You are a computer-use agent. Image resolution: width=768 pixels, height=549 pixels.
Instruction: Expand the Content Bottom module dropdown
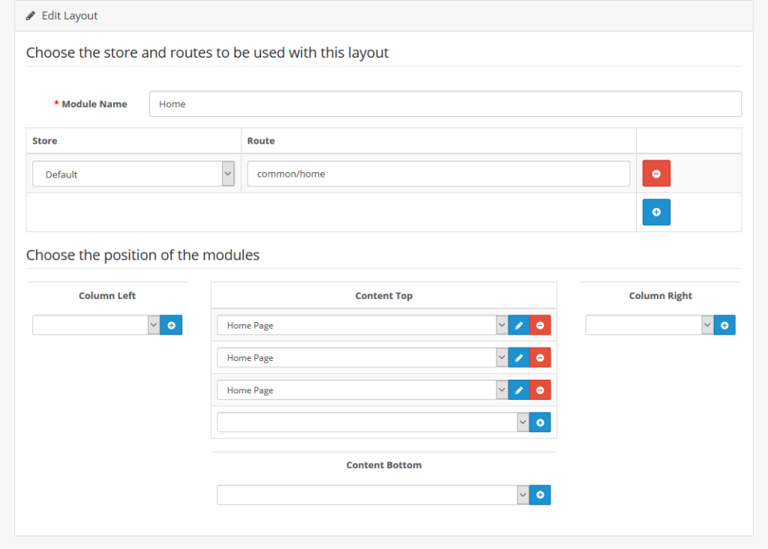click(x=373, y=495)
